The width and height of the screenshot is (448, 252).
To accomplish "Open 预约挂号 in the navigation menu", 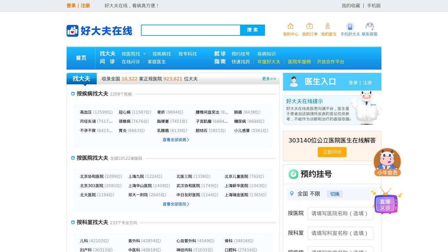I will point(240,54).
